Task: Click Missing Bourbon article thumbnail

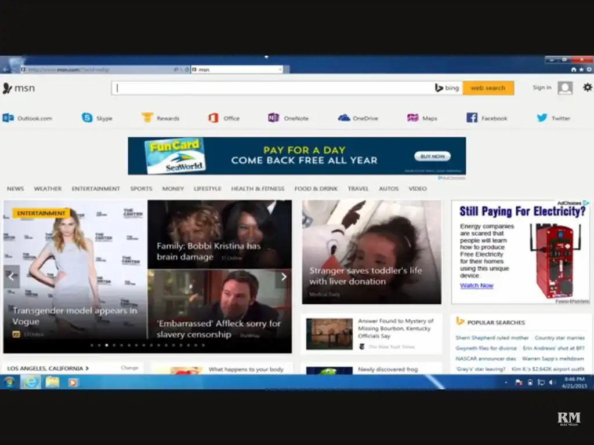Action: [x=329, y=333]
